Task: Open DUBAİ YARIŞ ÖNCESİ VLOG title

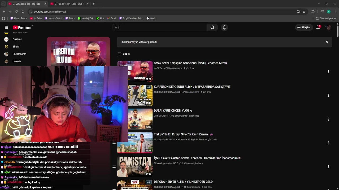Action: pos(173,111)
